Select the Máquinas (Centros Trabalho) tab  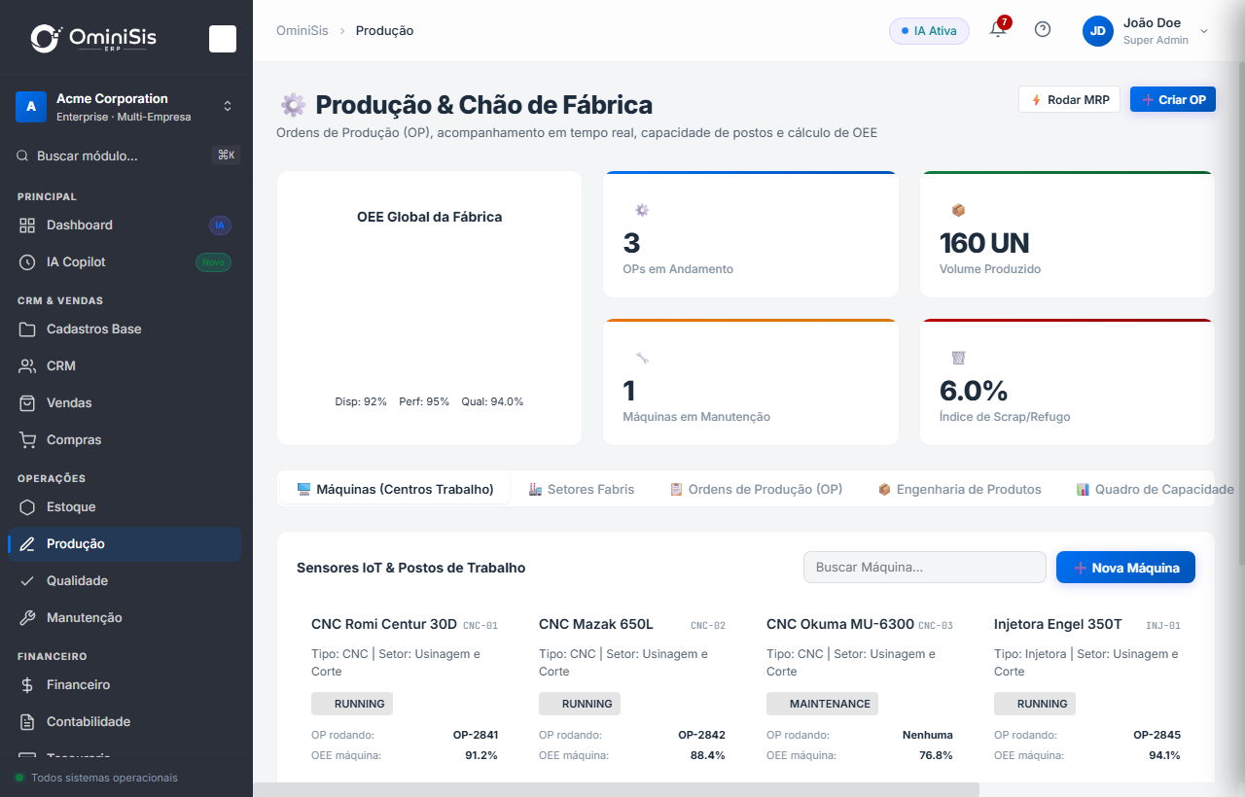(395, 490)
